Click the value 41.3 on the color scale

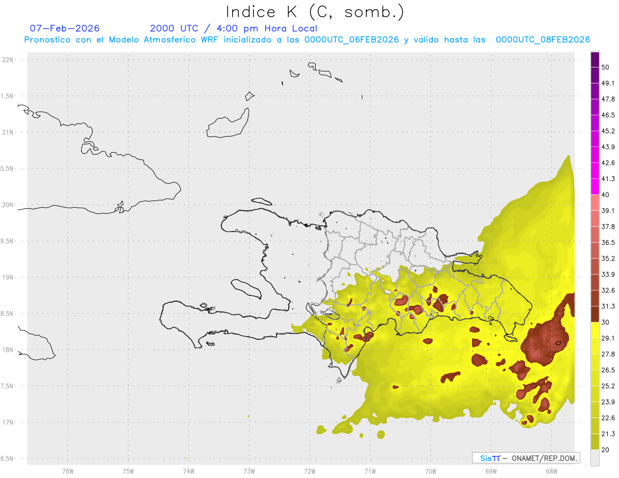coord(608,179)
